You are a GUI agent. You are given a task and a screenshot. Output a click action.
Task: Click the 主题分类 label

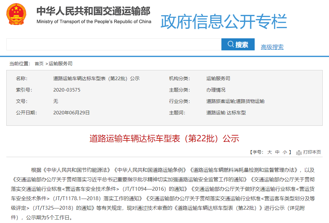pos(180,90)
